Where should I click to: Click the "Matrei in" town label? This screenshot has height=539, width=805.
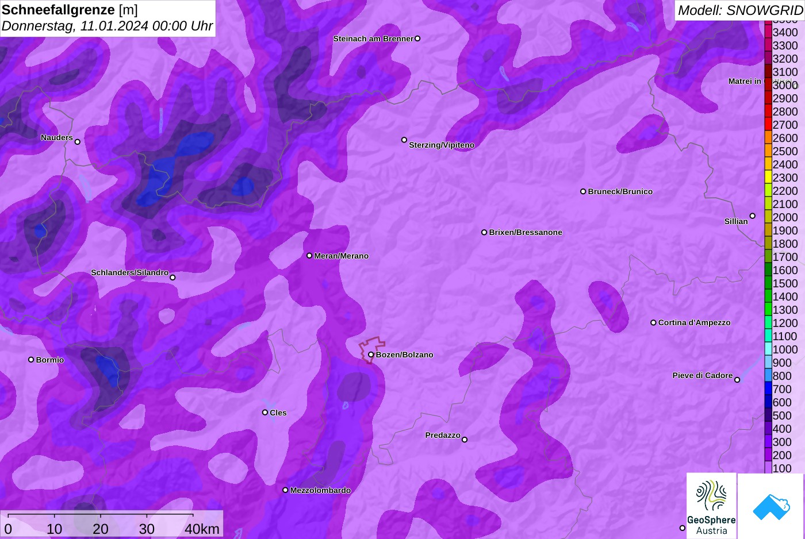click(745, 81)
